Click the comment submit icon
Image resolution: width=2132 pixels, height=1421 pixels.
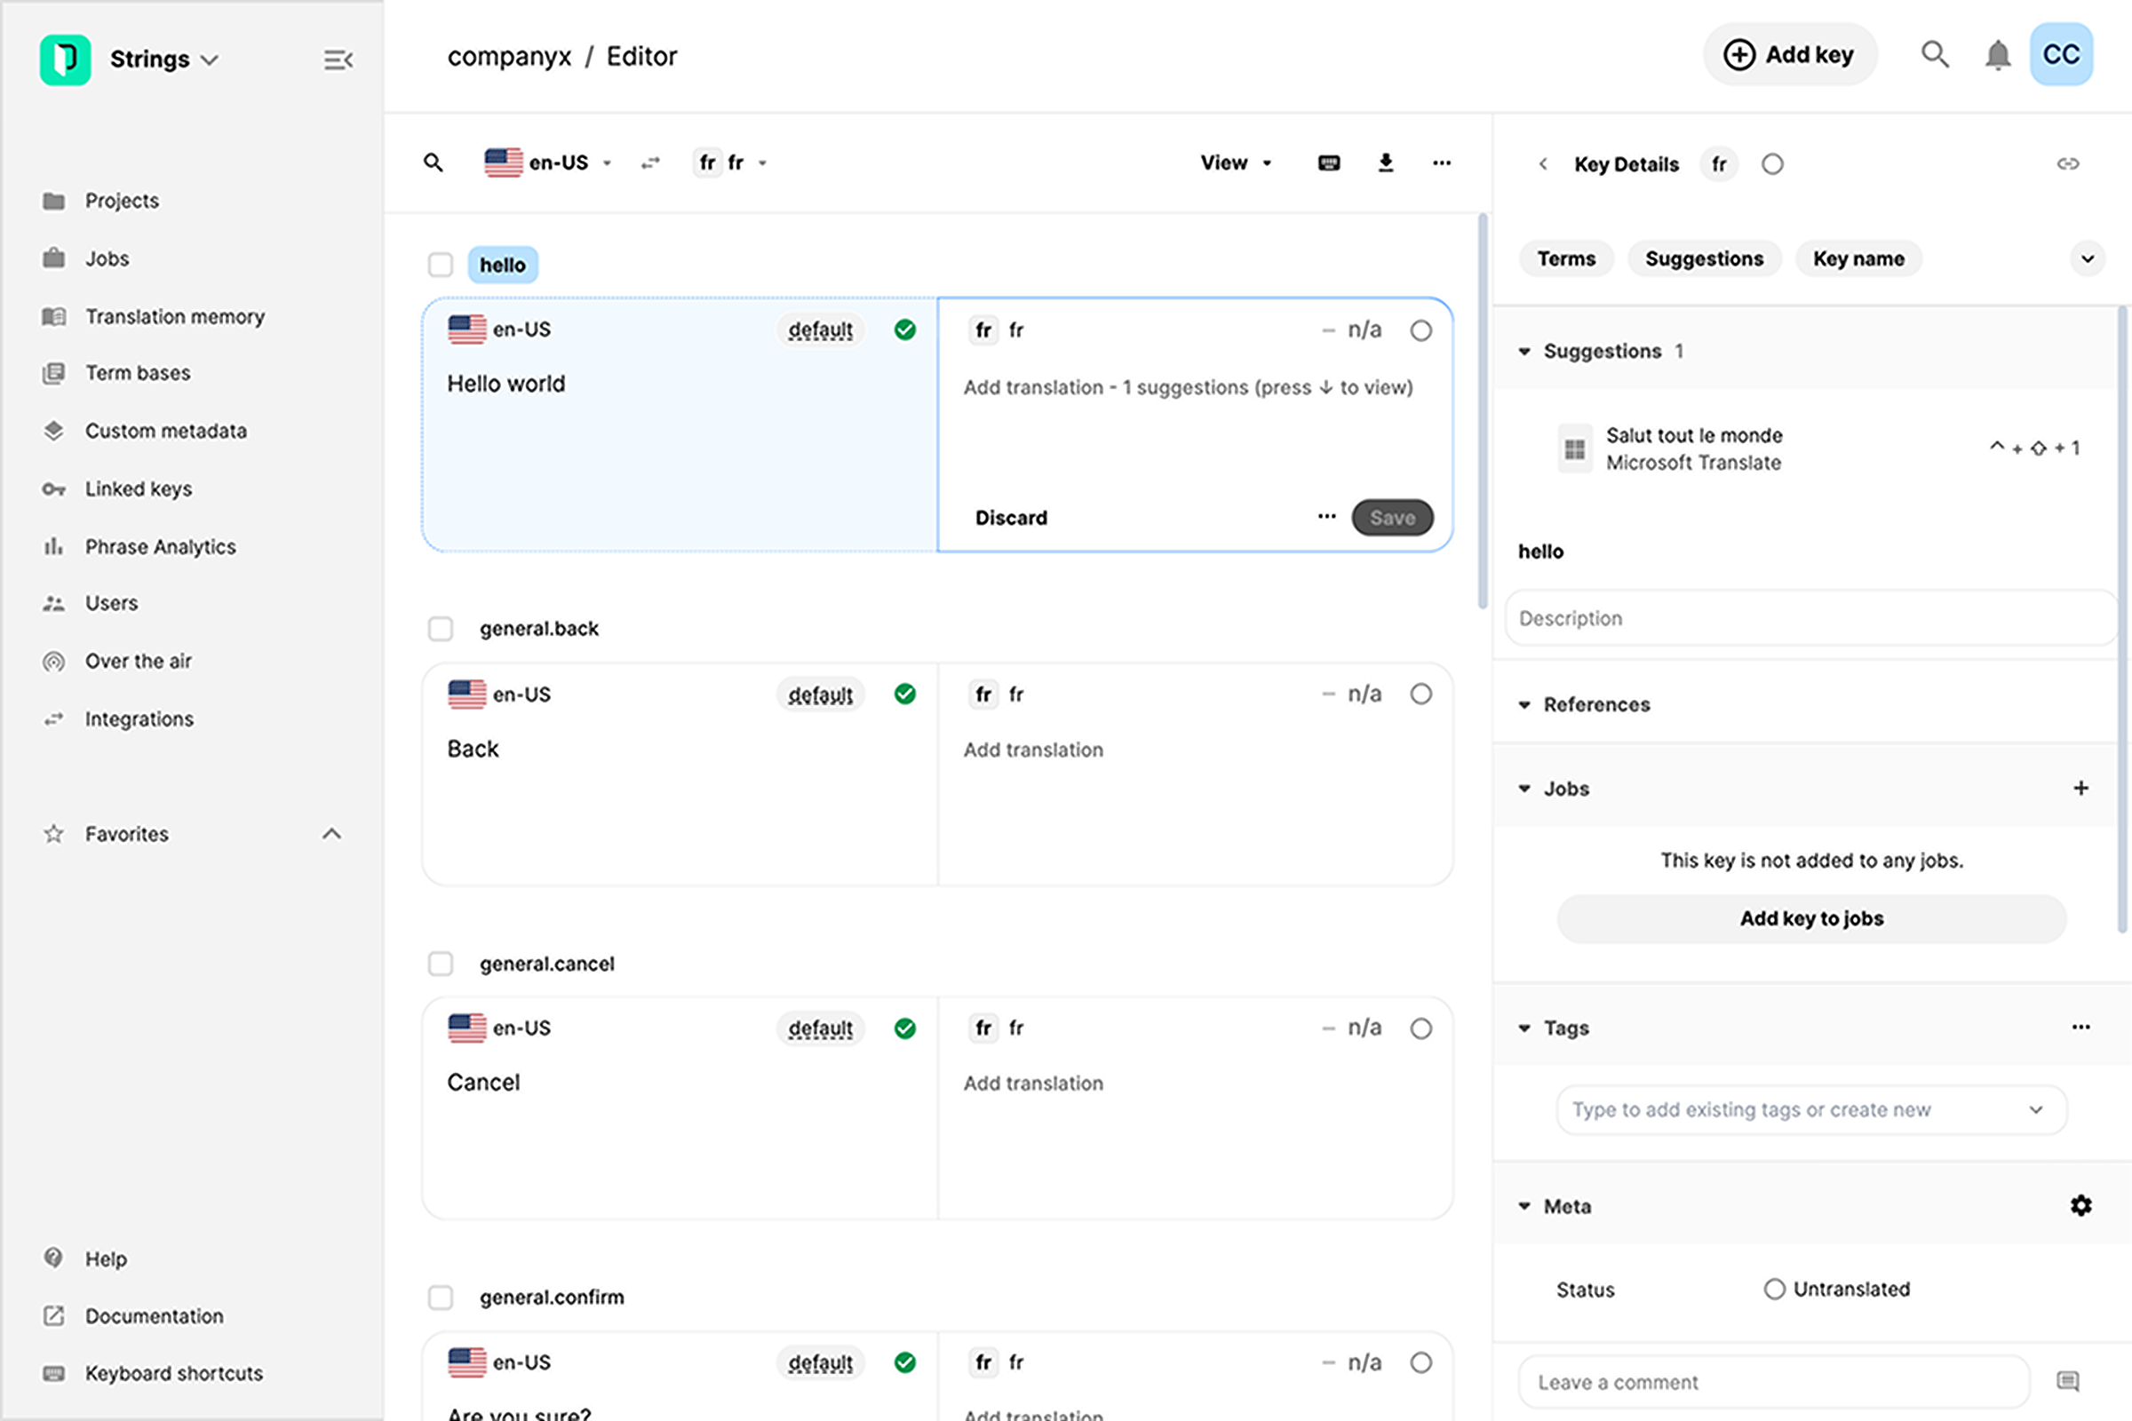[x=2068, y=1381]
